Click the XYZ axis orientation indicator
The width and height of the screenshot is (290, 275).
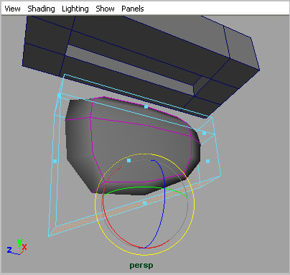pyautogui.click(x=17, y=247)
